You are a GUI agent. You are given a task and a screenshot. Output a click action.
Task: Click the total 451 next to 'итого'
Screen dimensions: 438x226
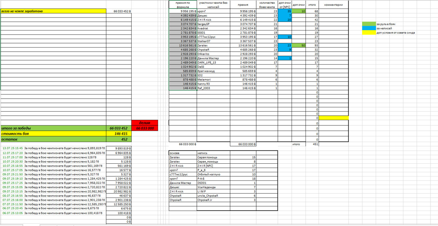312,144
